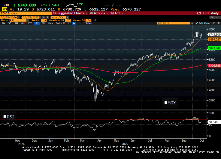Click the pencil annotate icon next to Oversold
Viewport: 221px width, 159px height.
[x=95, y=20]
